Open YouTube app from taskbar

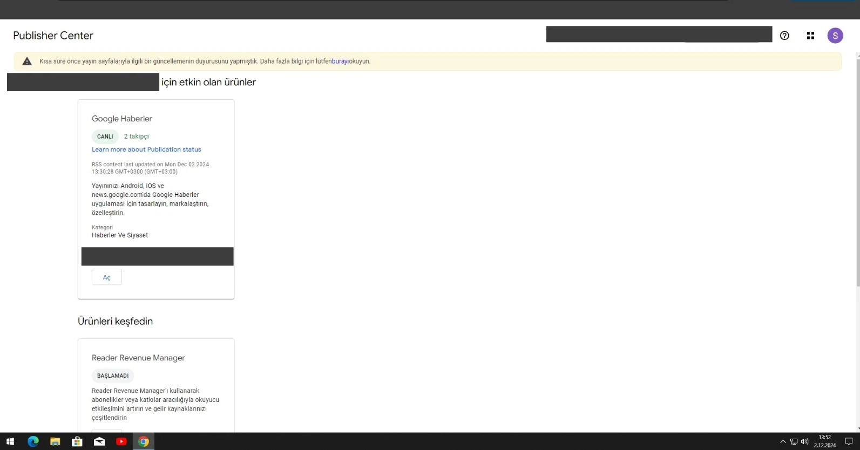click(x=121, y=441)
